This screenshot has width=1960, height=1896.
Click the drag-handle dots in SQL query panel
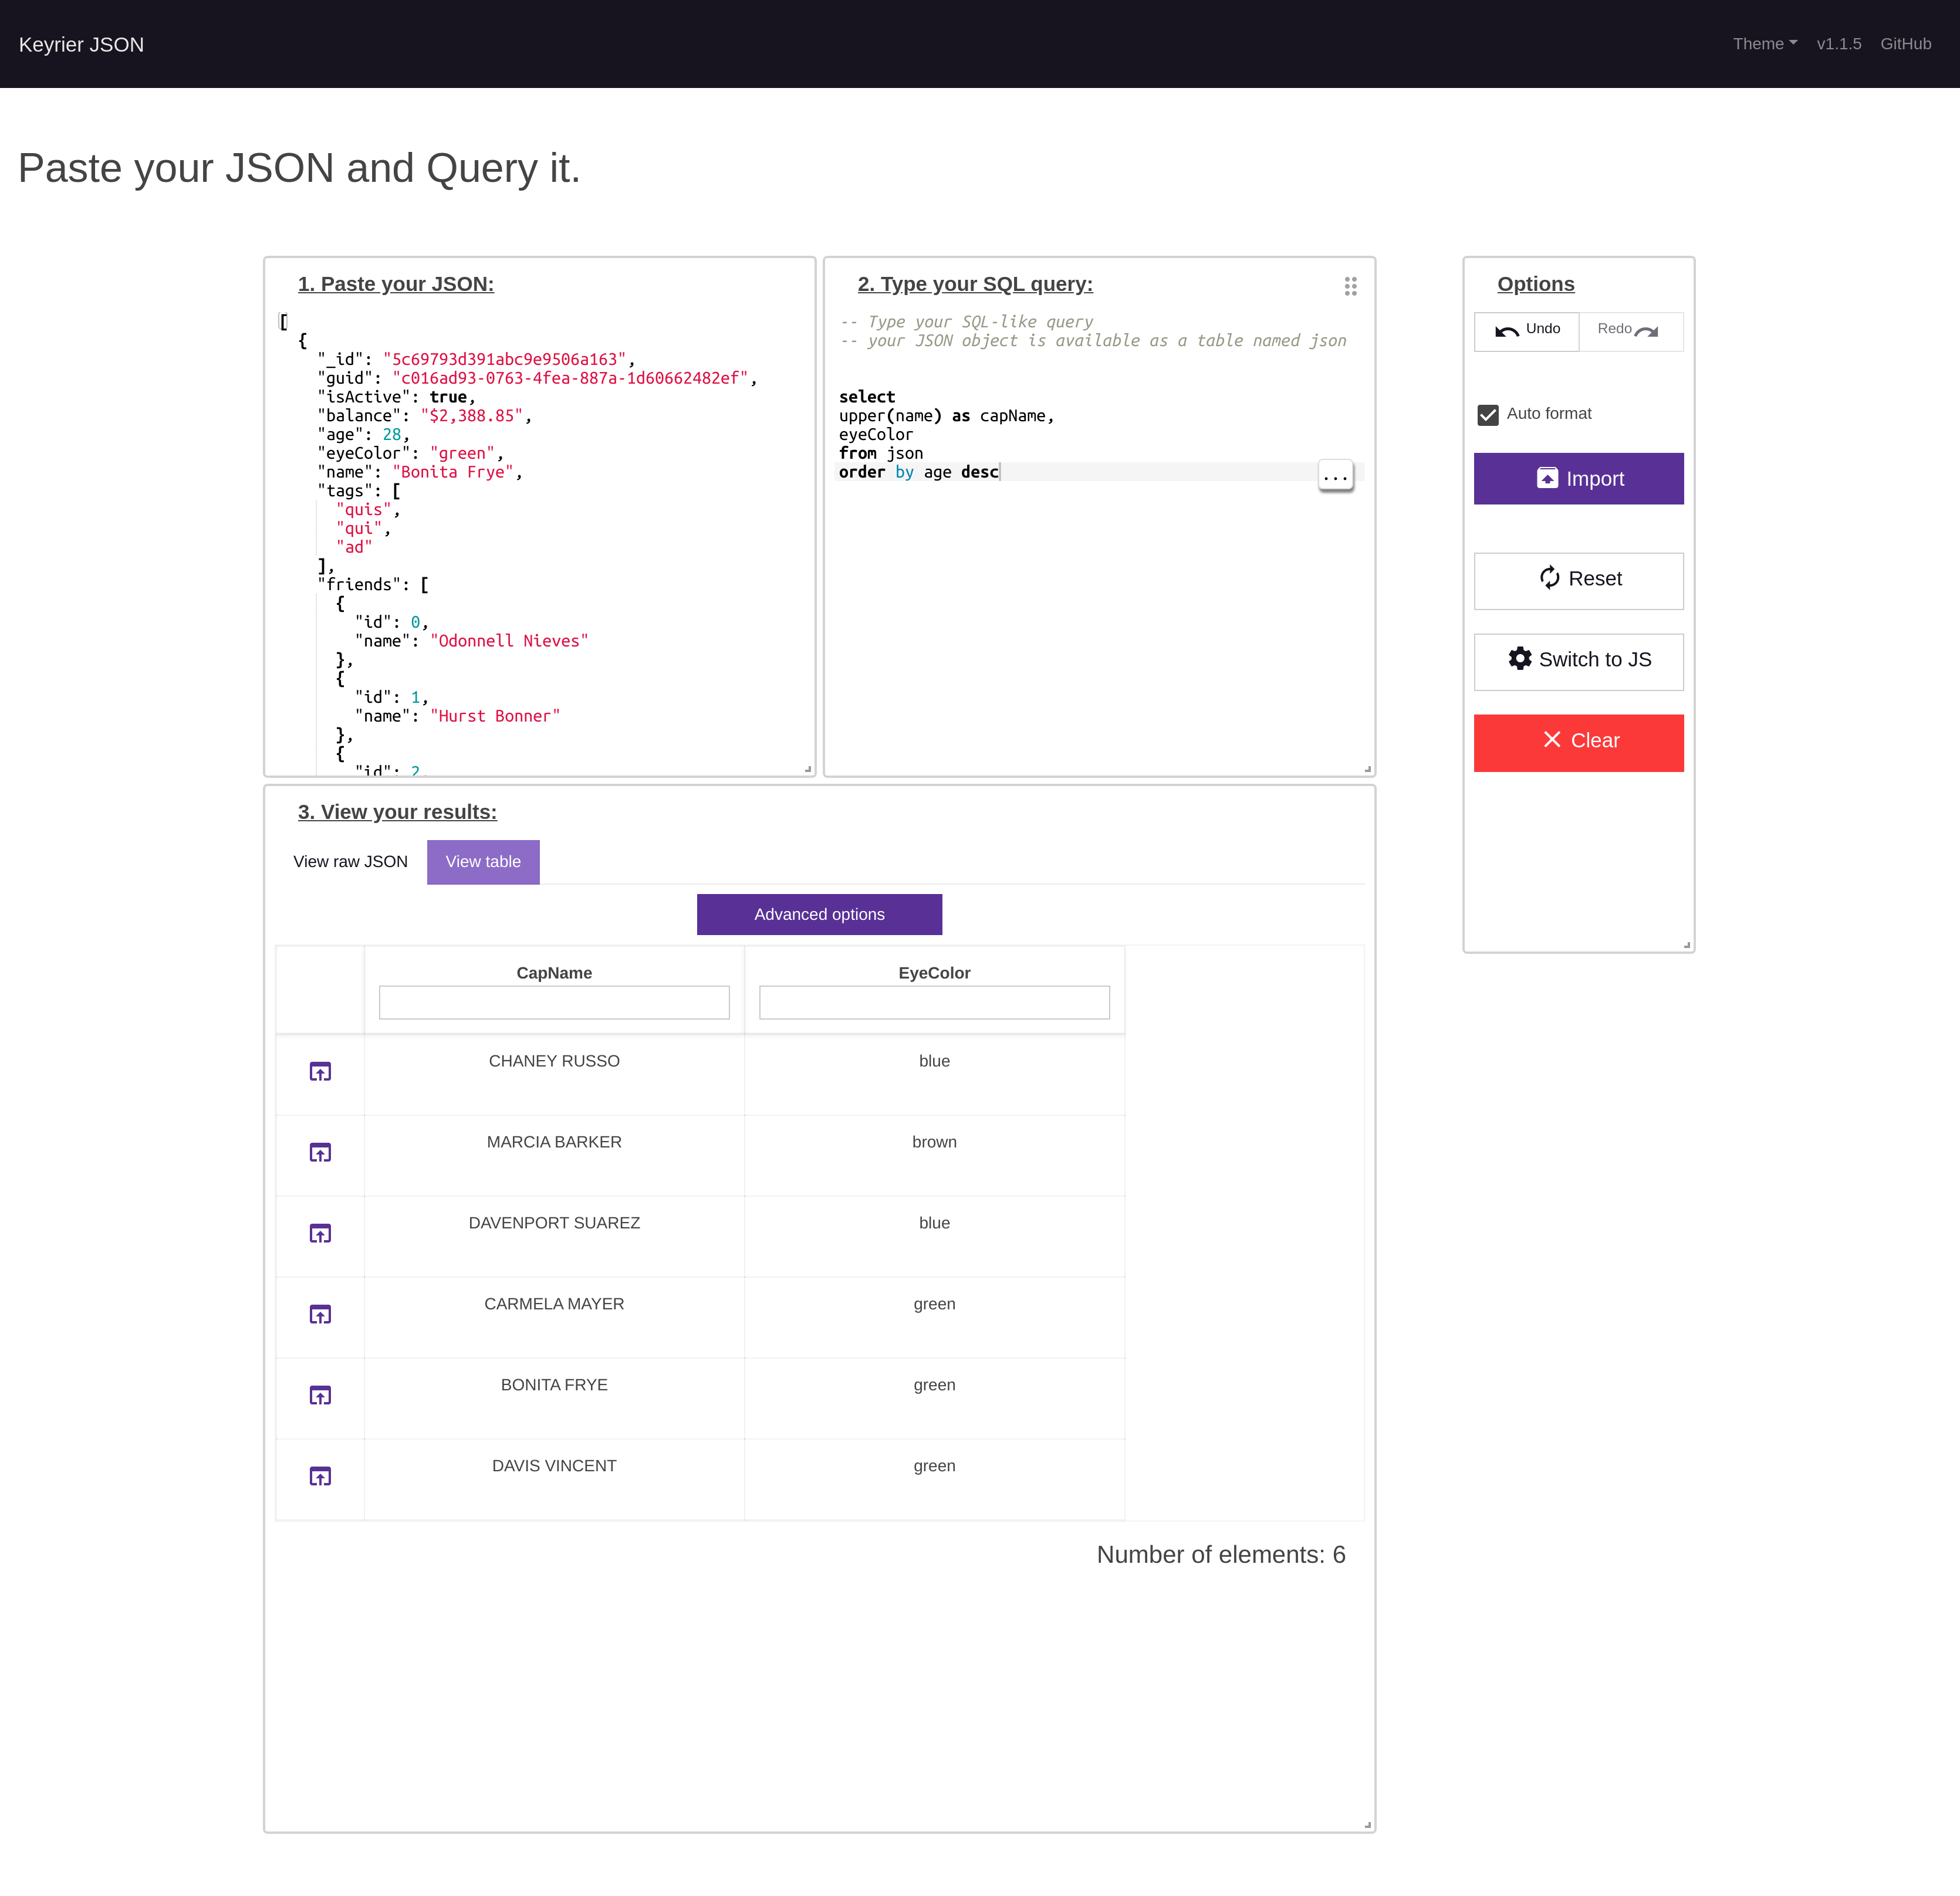(1350, 287)
